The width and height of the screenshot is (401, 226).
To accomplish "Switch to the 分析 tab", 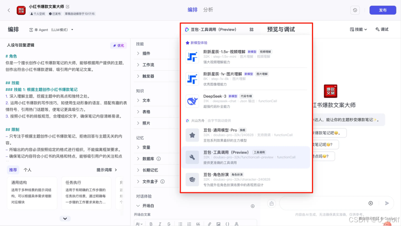I will [208, 10].
